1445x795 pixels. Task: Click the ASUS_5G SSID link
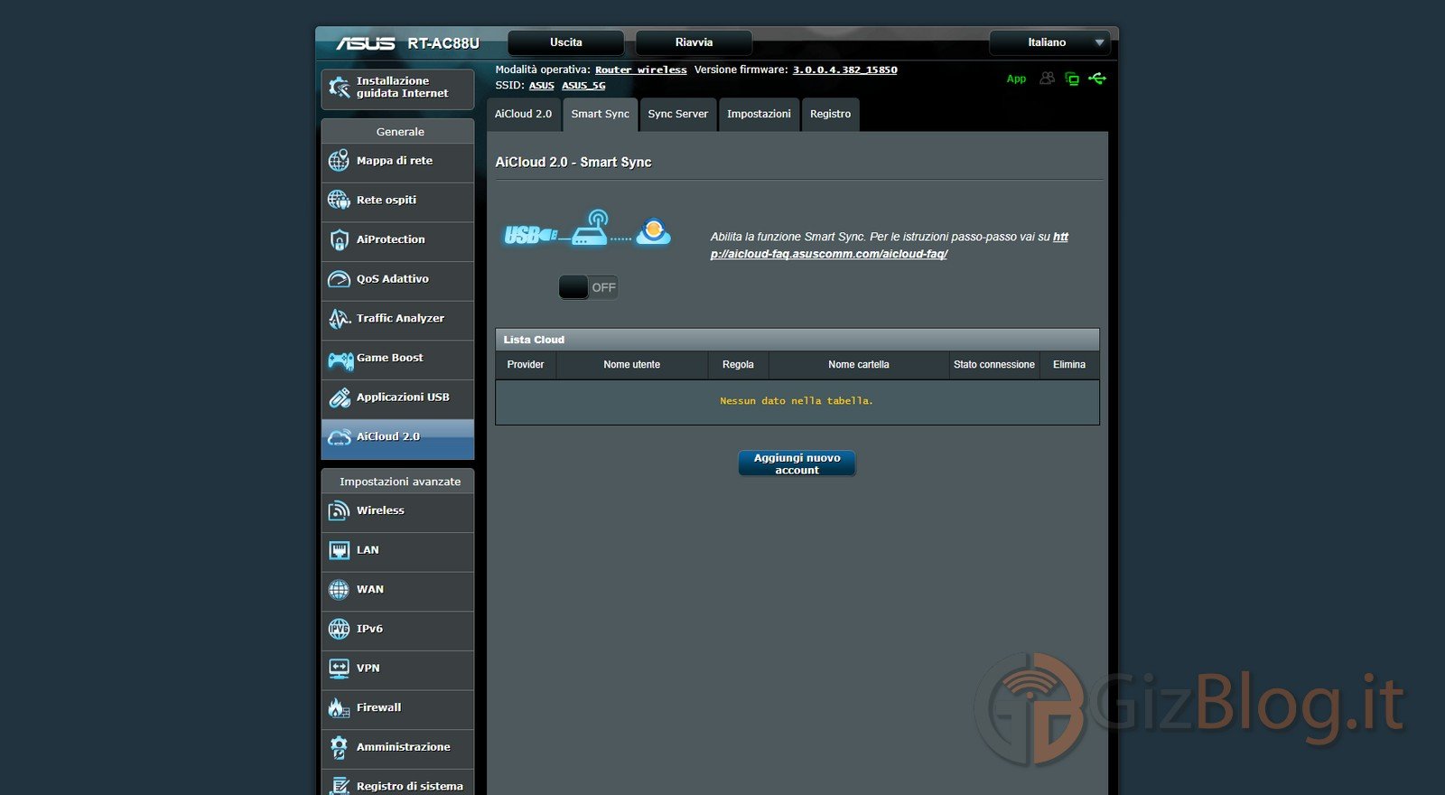pos(583,86)
